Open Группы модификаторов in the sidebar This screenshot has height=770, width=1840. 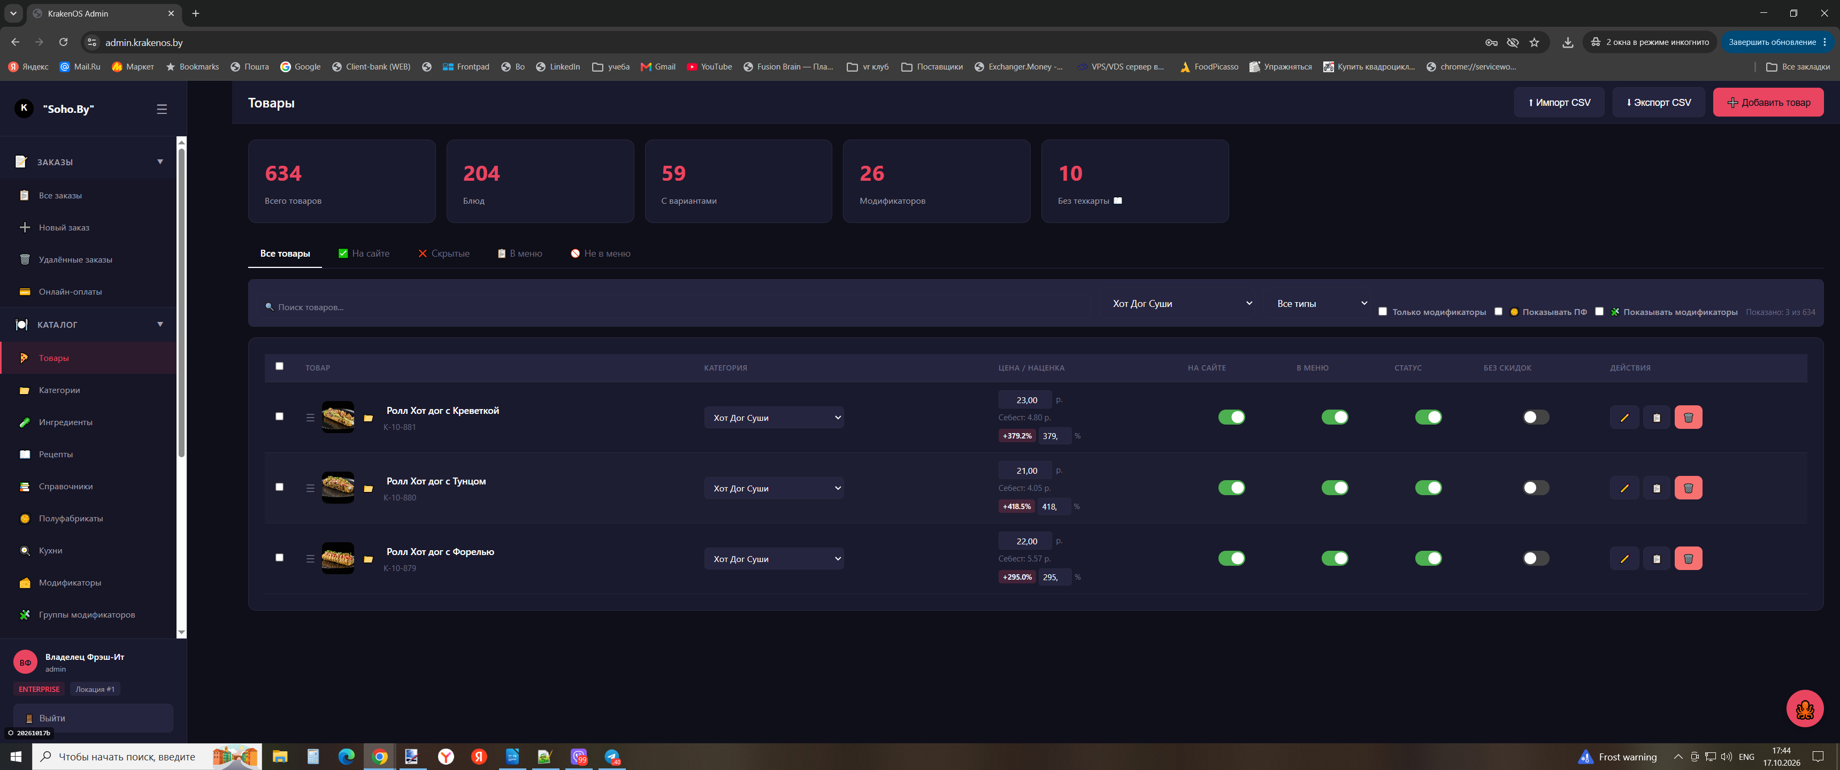(x=89, y=615)
